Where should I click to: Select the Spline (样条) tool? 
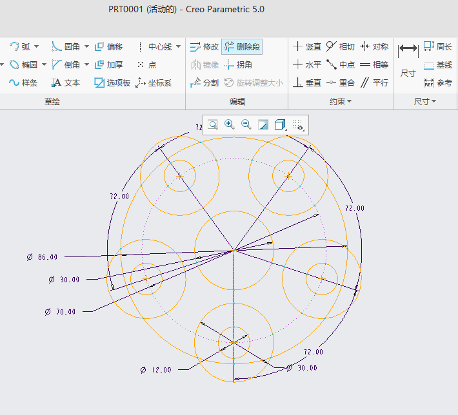pos(23,83)
